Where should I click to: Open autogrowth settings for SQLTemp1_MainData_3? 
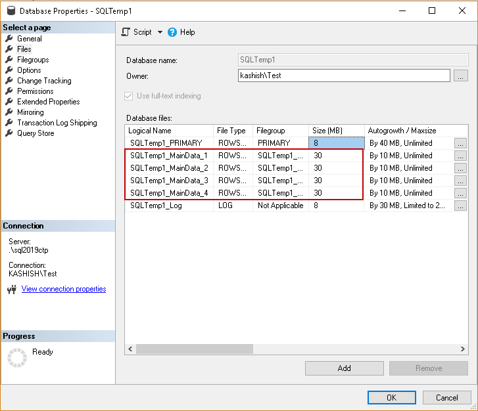[x=460, y=181]
